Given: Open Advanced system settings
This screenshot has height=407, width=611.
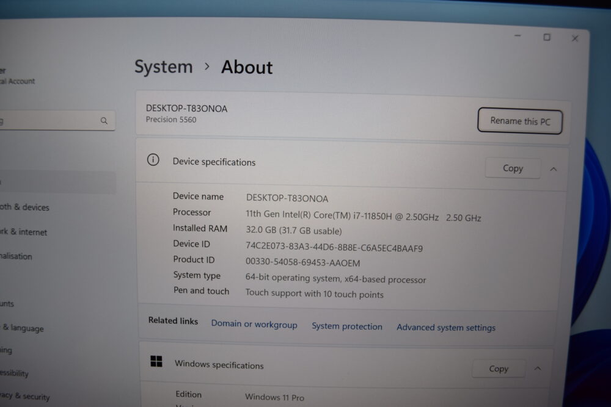Looking at the screenshot, I should pyautogui.click(x=446, y=328).
